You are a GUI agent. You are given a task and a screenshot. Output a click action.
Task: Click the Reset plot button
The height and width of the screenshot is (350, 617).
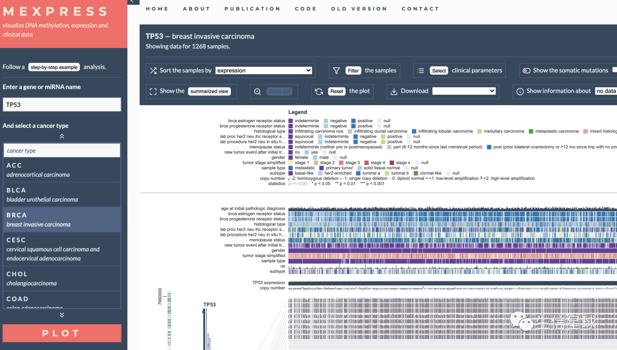tap(336, 91)
